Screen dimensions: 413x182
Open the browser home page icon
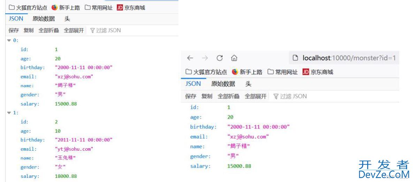click(x=234, y=58)
